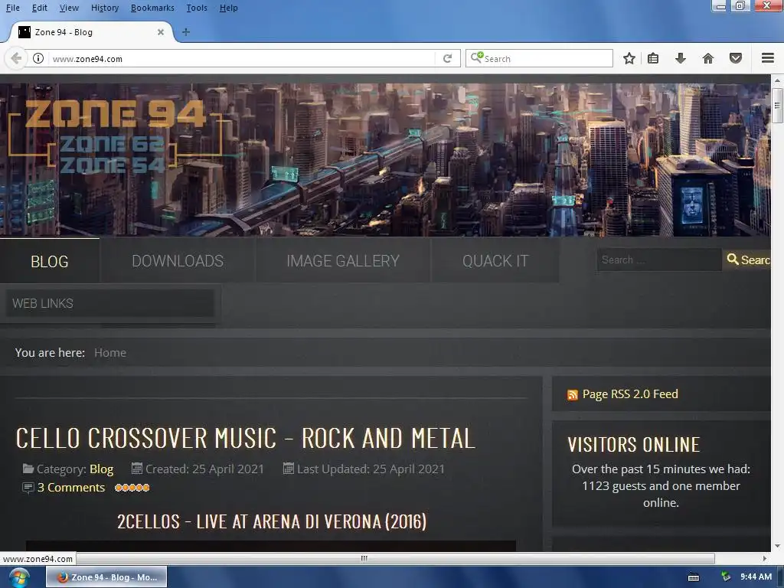784x588 pixels.
Task: Click the vertical scrollbar thumb
Action: coord(777,106)
